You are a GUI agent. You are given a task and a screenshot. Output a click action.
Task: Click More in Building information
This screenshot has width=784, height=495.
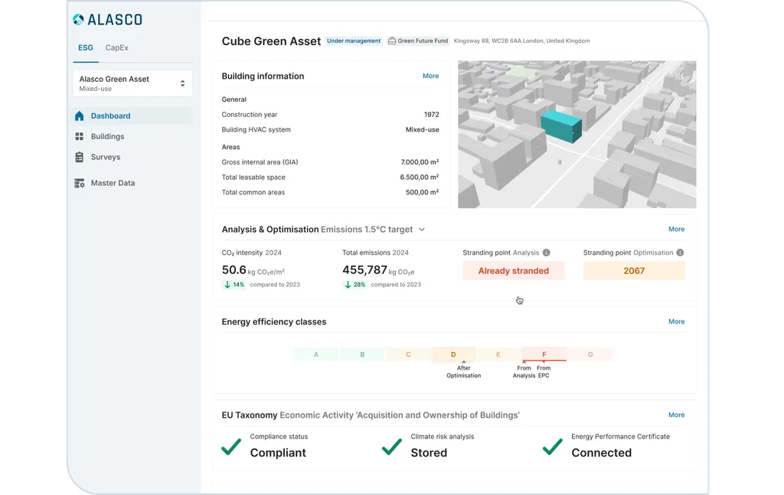pos(430,76)
